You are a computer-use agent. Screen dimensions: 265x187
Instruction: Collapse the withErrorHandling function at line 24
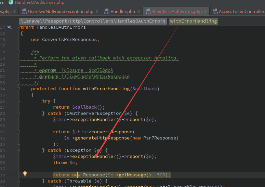[18, 89]
